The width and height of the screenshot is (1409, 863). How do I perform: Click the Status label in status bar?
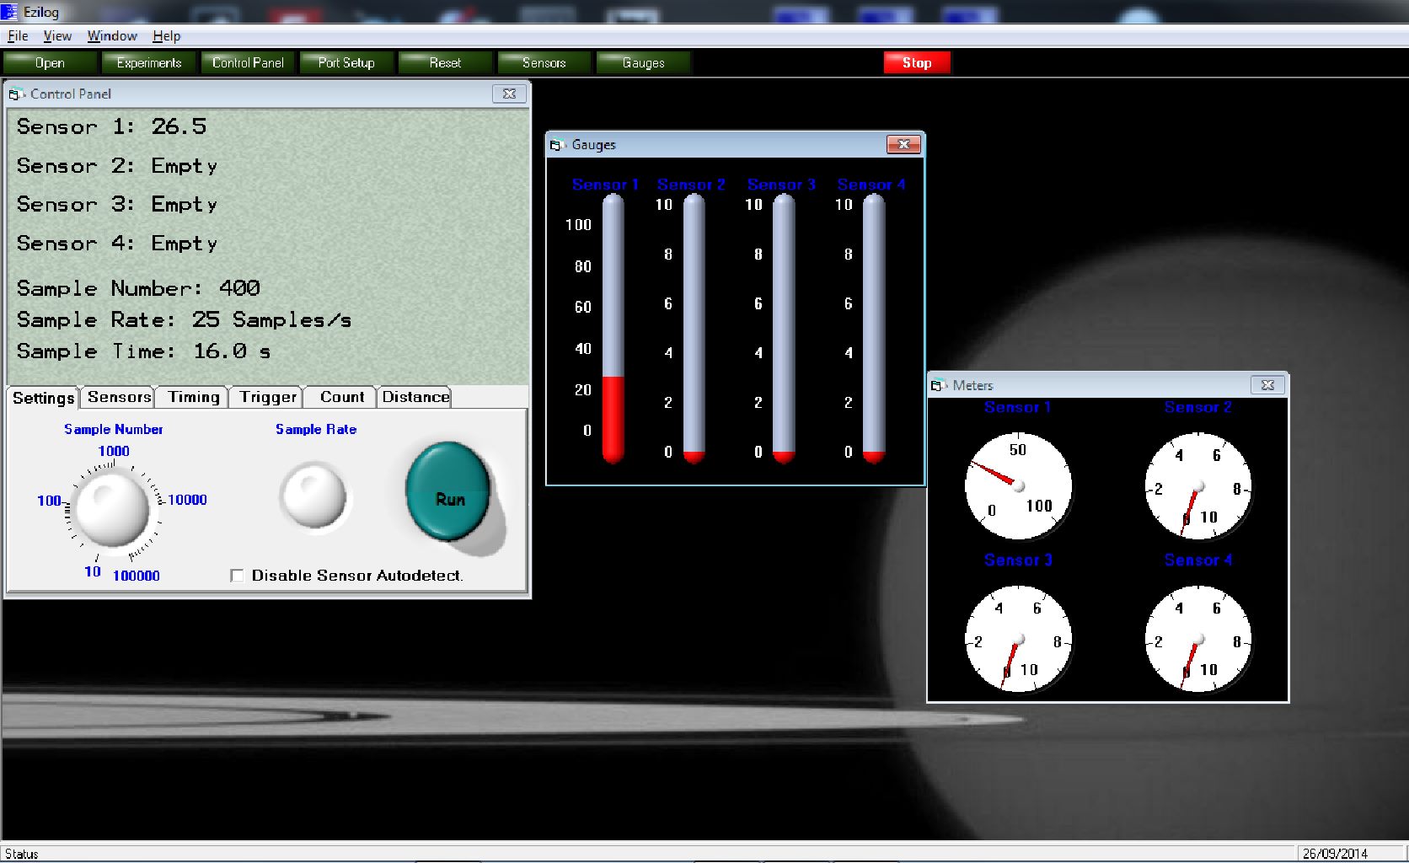pyautogui.click(x=21, y=854)
